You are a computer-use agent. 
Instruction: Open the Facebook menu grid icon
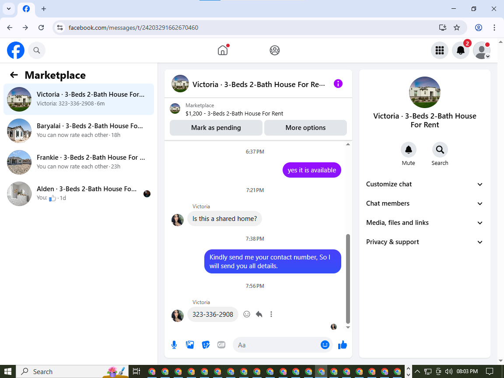click(x=439, y=50)
